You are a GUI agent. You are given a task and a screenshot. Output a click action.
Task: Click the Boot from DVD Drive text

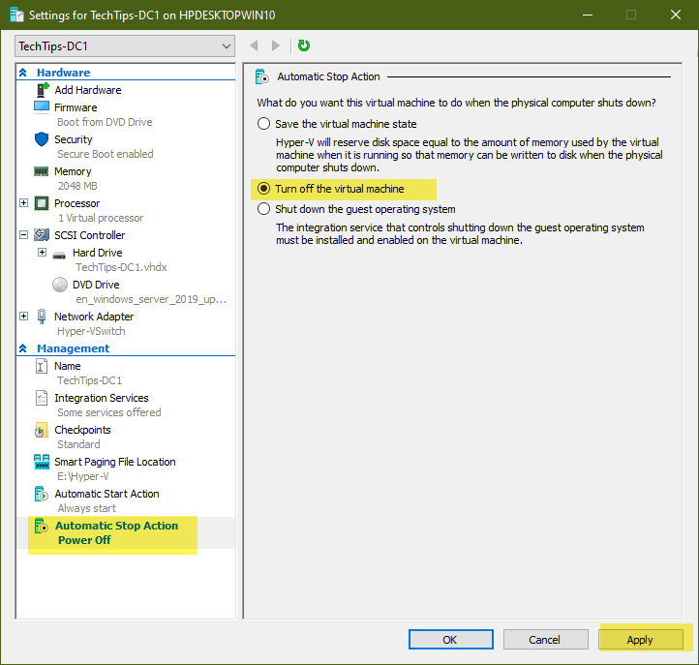(x=105, y=122)
